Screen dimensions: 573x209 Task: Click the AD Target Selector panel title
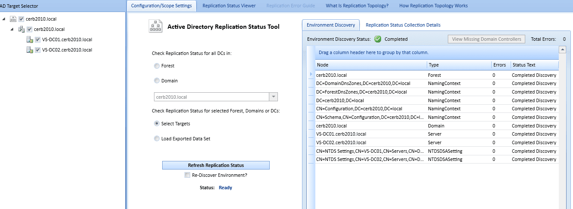click(18, 6)
